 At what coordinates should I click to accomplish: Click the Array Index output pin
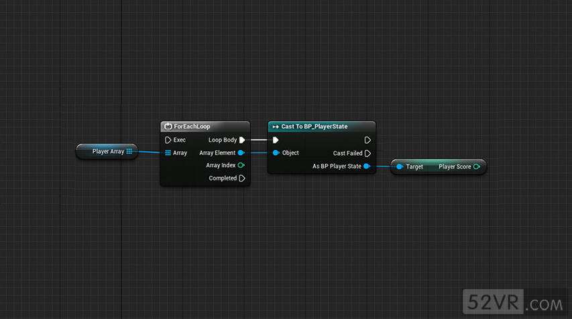(x=241, y=166)
